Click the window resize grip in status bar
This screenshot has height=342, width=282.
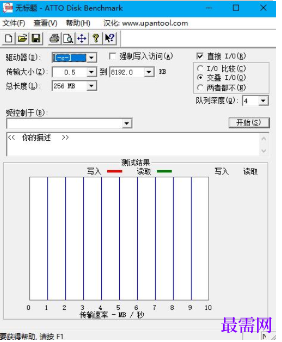[x=272, y=337]
